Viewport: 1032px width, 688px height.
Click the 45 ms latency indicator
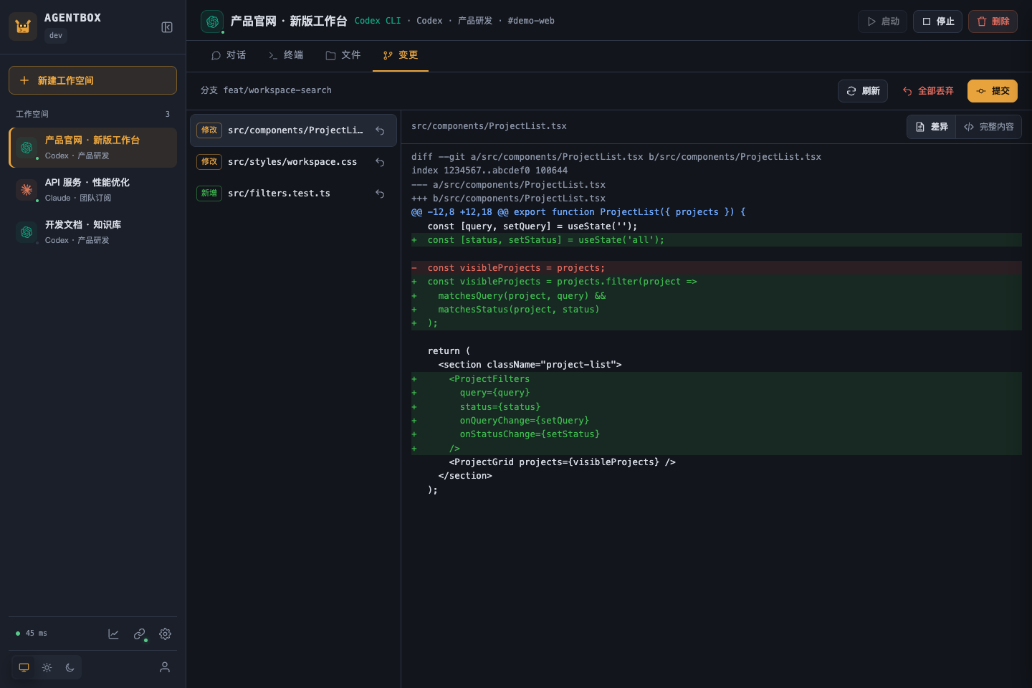coord(32,634)
